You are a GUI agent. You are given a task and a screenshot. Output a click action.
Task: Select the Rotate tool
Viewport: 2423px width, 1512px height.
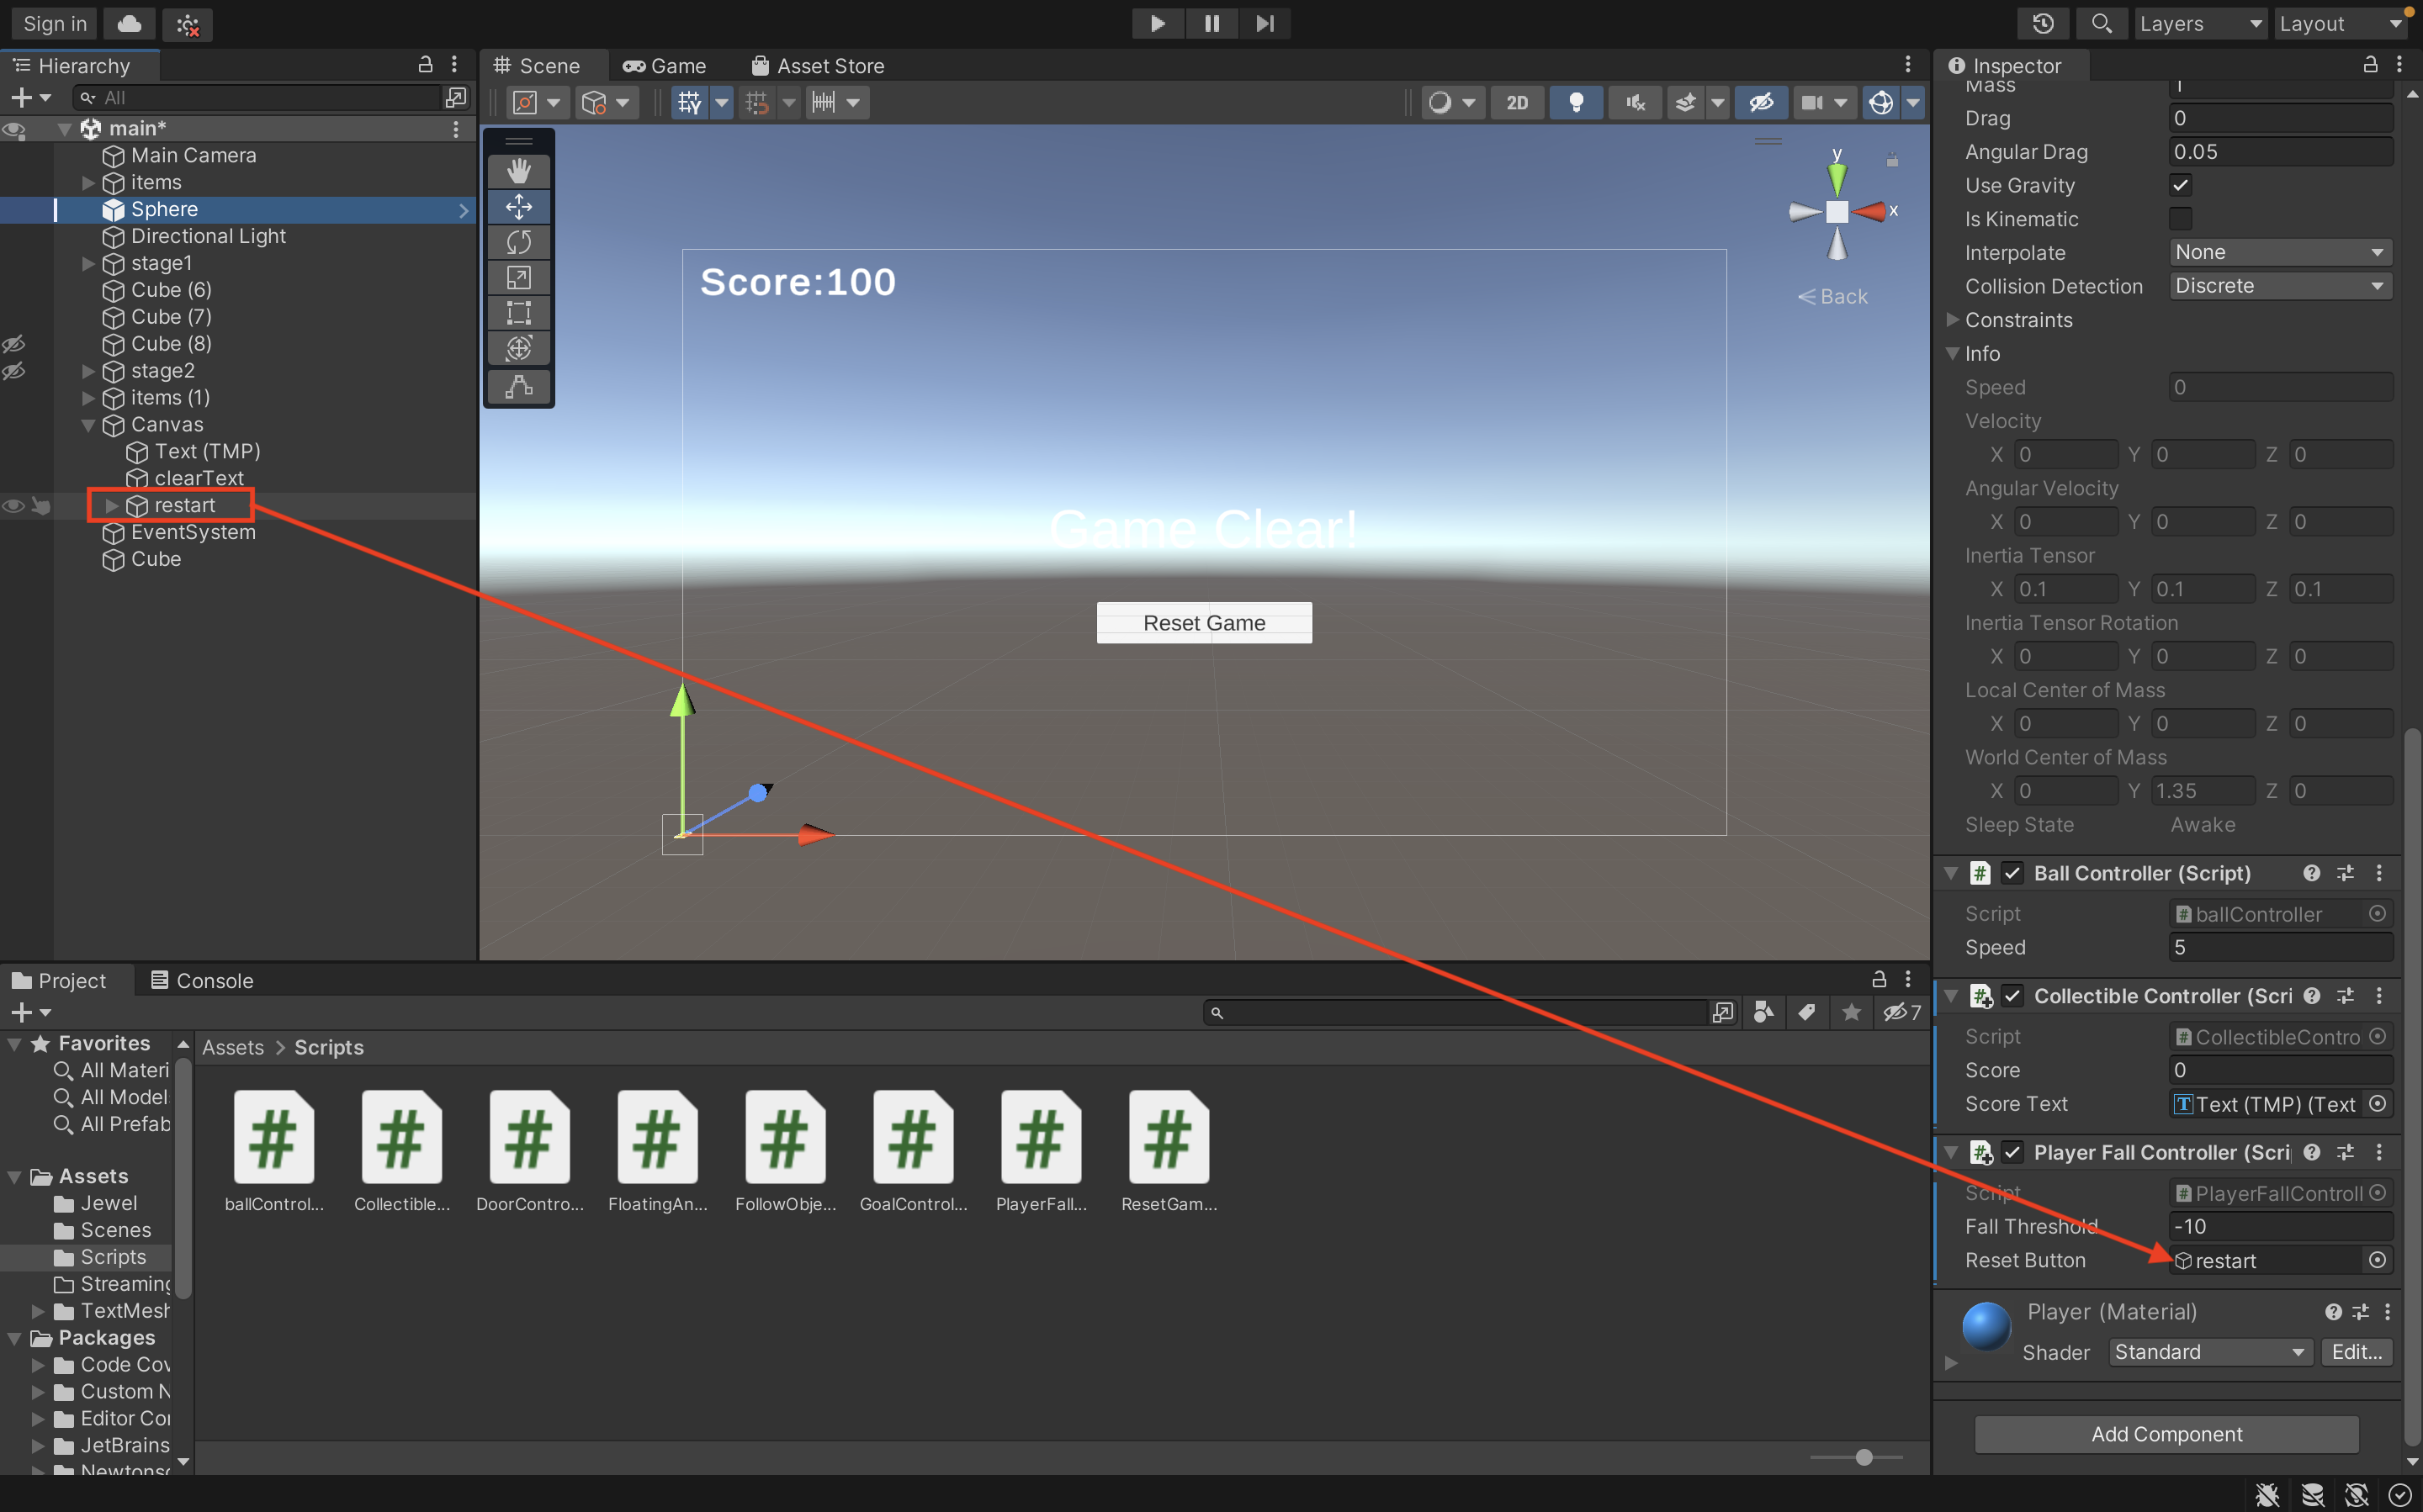pyautogui.click(x=518, y=242)
